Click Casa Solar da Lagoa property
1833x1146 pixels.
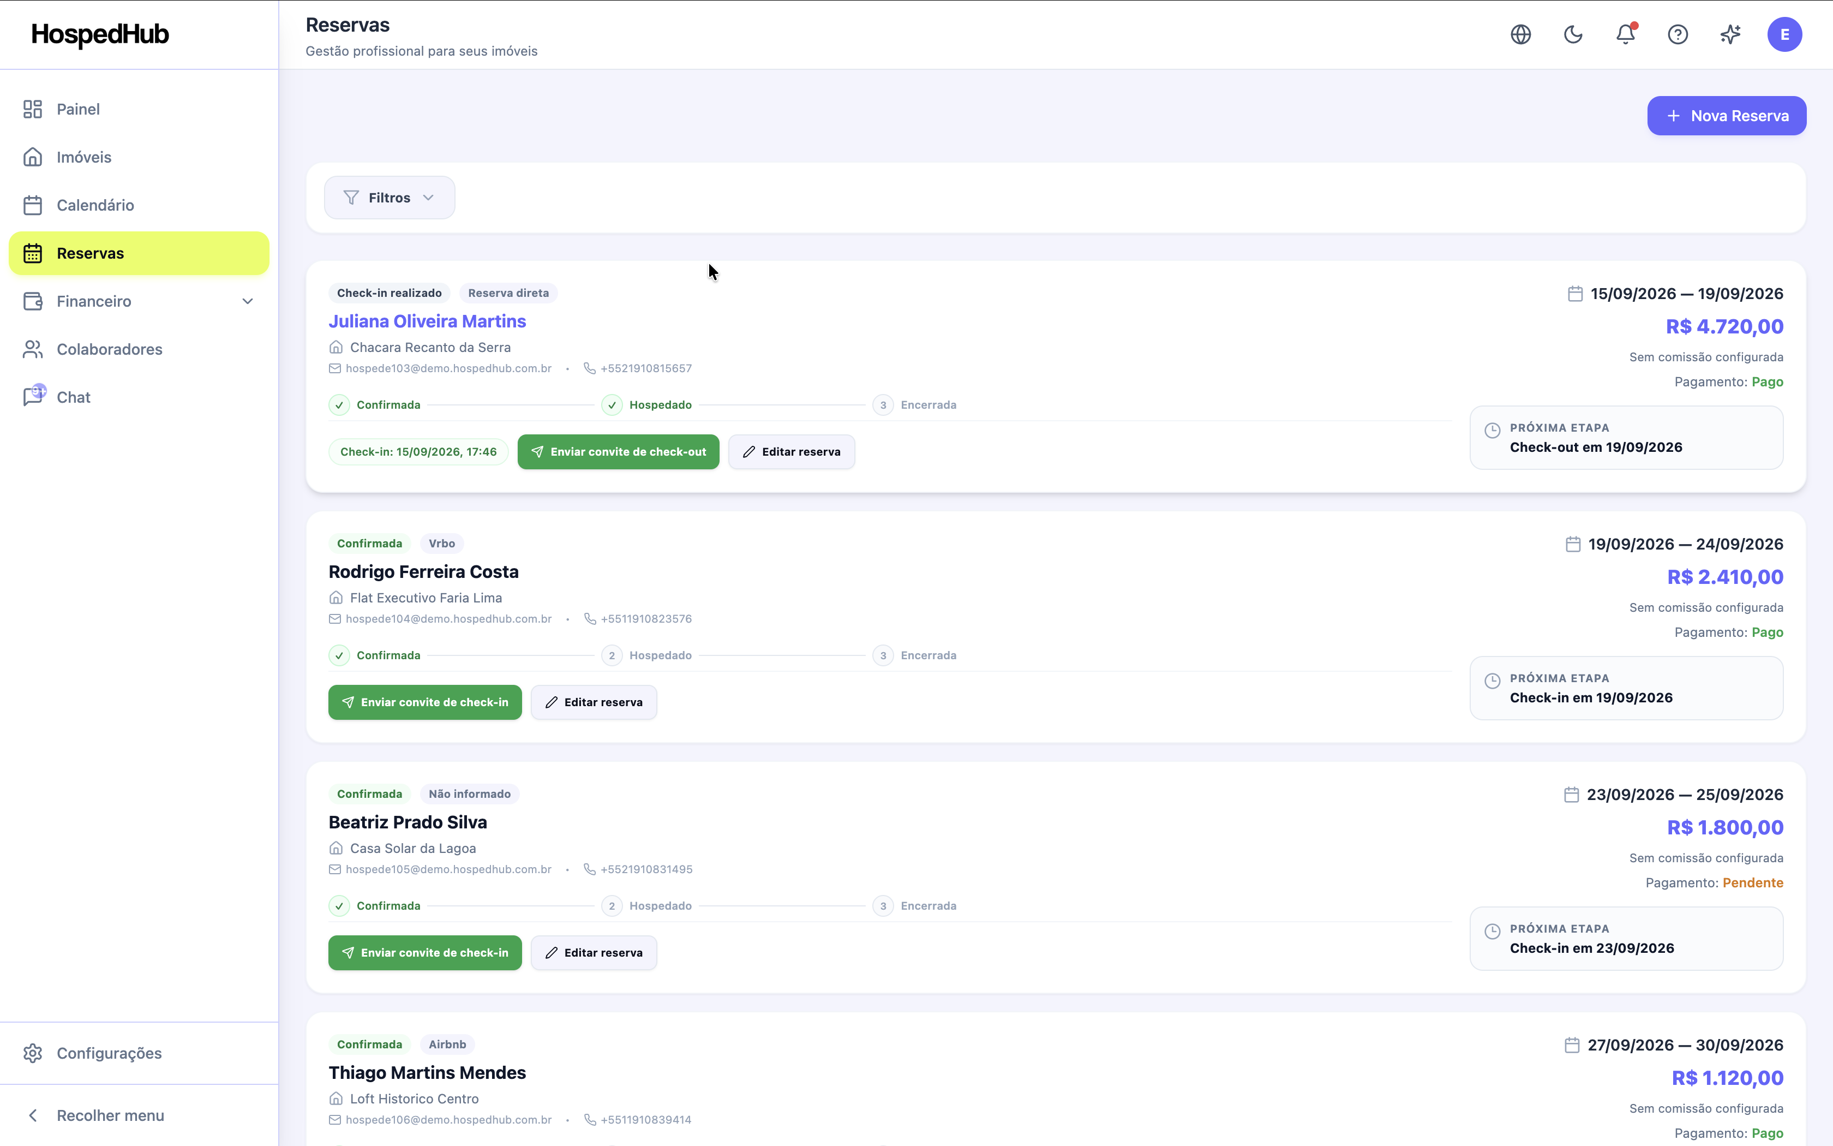pyautogui.click(x=413, y=849)
